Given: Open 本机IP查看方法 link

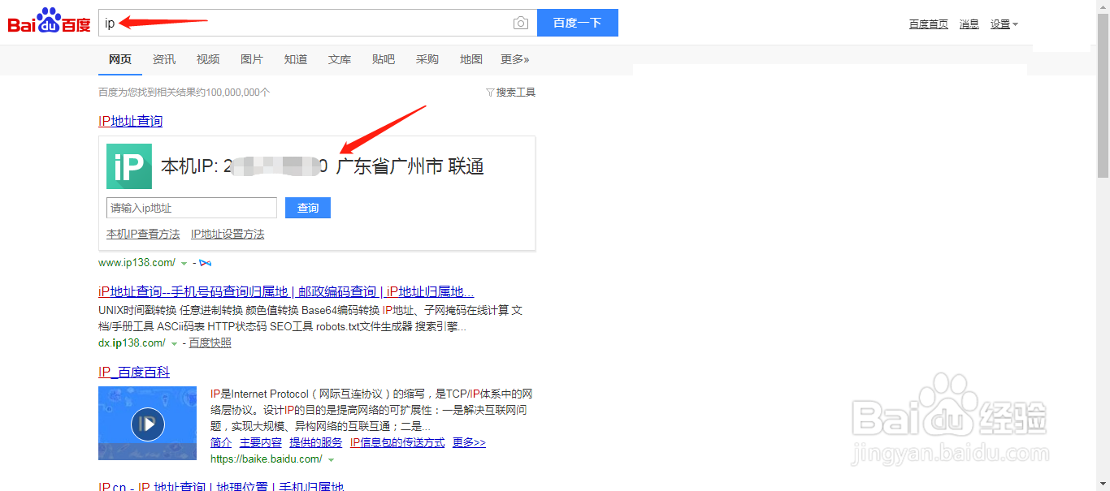Looking at the screenshot, I should [x=143, y=234].
